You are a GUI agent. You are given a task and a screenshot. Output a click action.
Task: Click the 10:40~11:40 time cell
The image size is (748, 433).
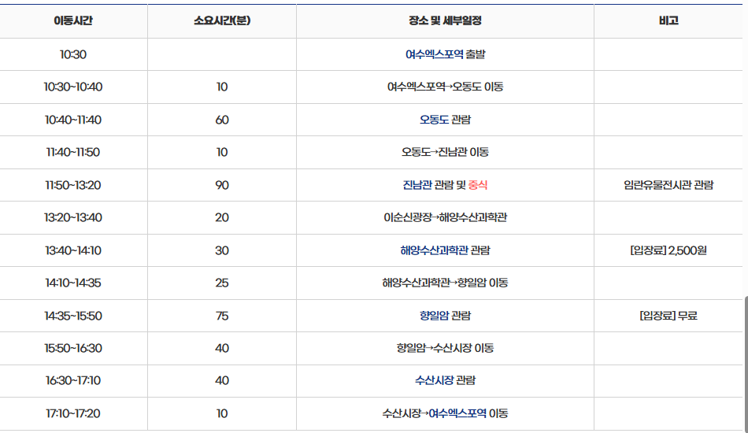click(x=73, y=120)
